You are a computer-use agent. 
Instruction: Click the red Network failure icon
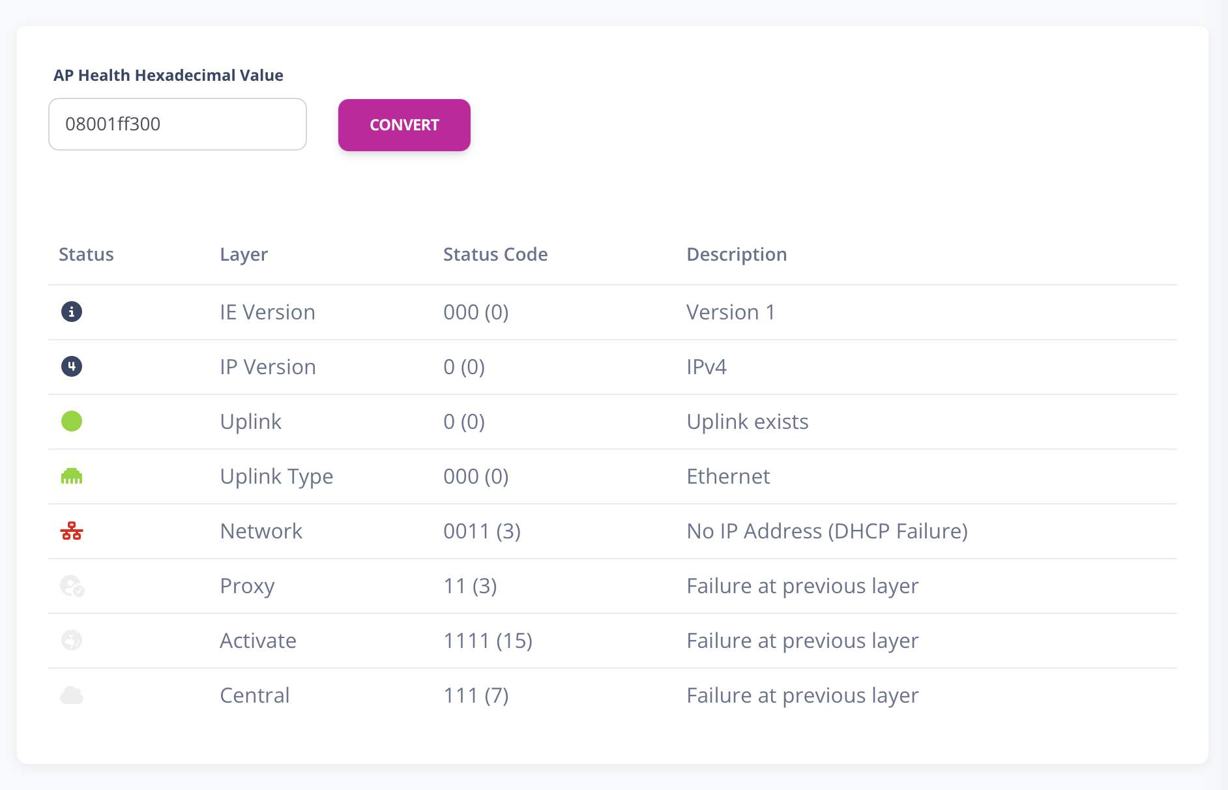(x=72, y=531)
